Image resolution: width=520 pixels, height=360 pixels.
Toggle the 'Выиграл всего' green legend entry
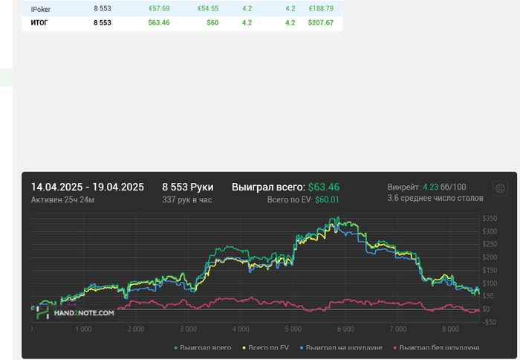tap(203, 347)
